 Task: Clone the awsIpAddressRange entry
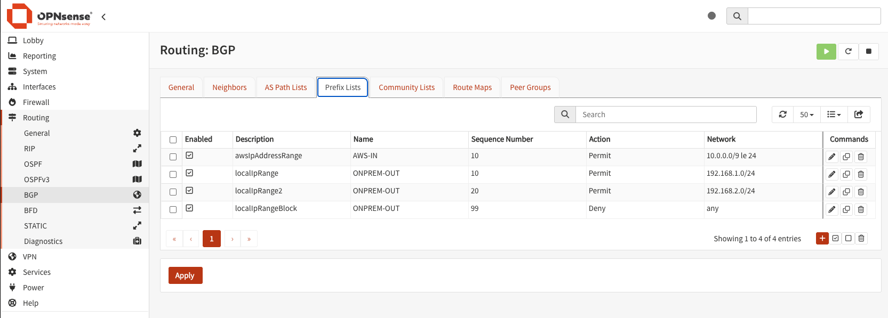coord(846,157)
